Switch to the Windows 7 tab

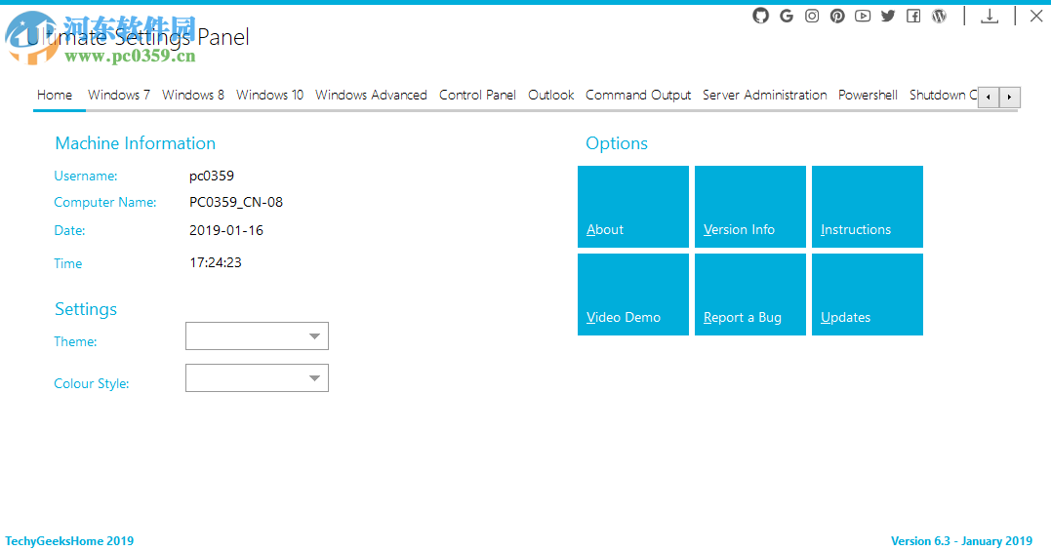coord(119,95)
